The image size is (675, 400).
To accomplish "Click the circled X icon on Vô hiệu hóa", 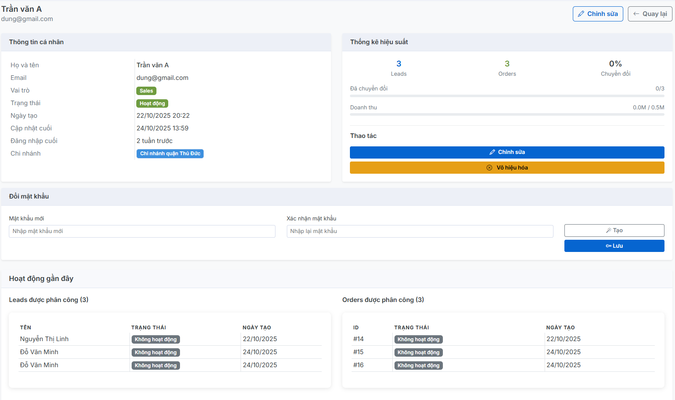I will click(x=489, y=168).
